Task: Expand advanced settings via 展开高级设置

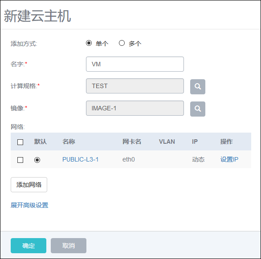Action: [29, 205]
